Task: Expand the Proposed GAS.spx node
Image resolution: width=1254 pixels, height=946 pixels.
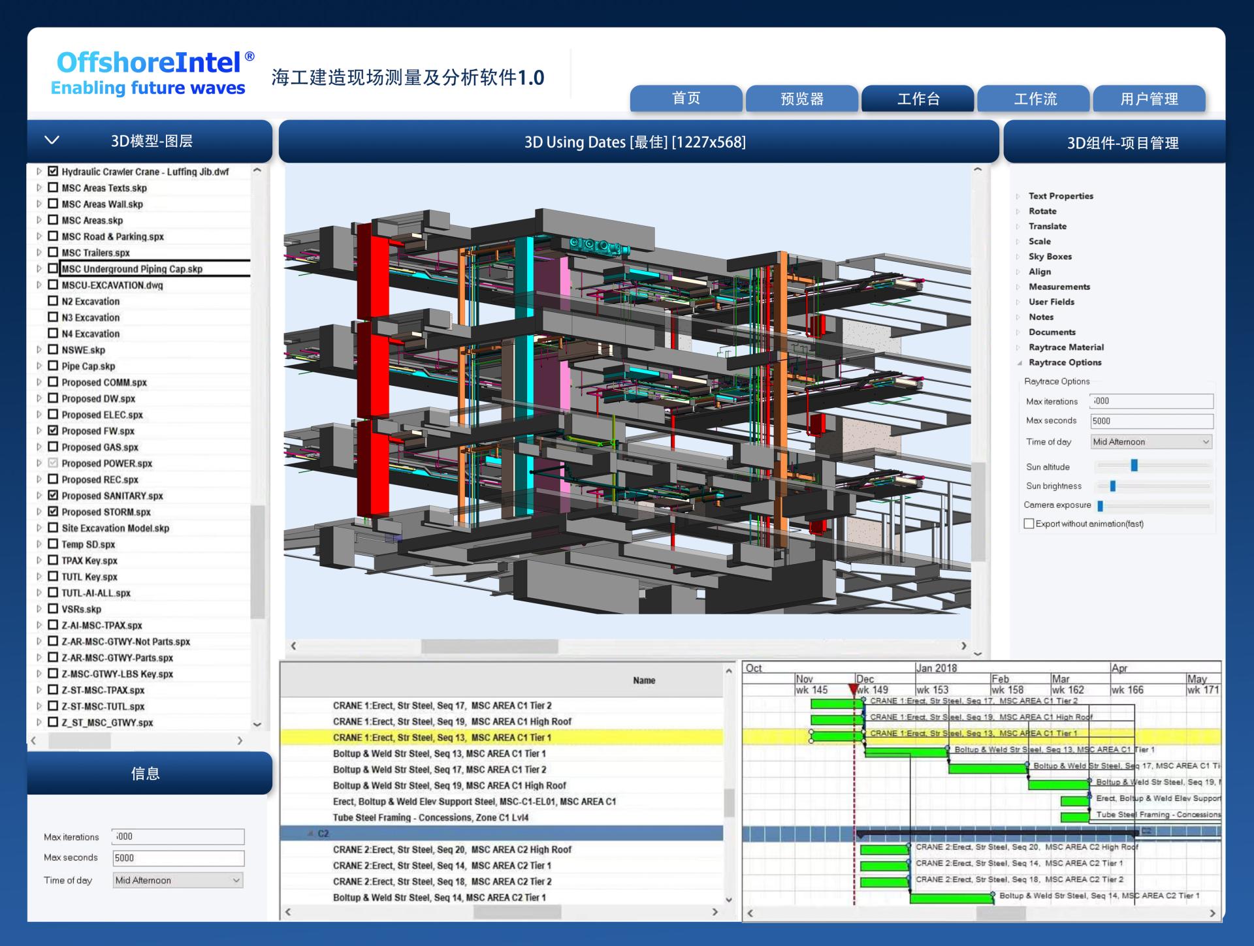Action: point(39,447)
